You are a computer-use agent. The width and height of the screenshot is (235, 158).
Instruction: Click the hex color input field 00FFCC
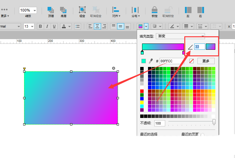(x=171, y=61)
